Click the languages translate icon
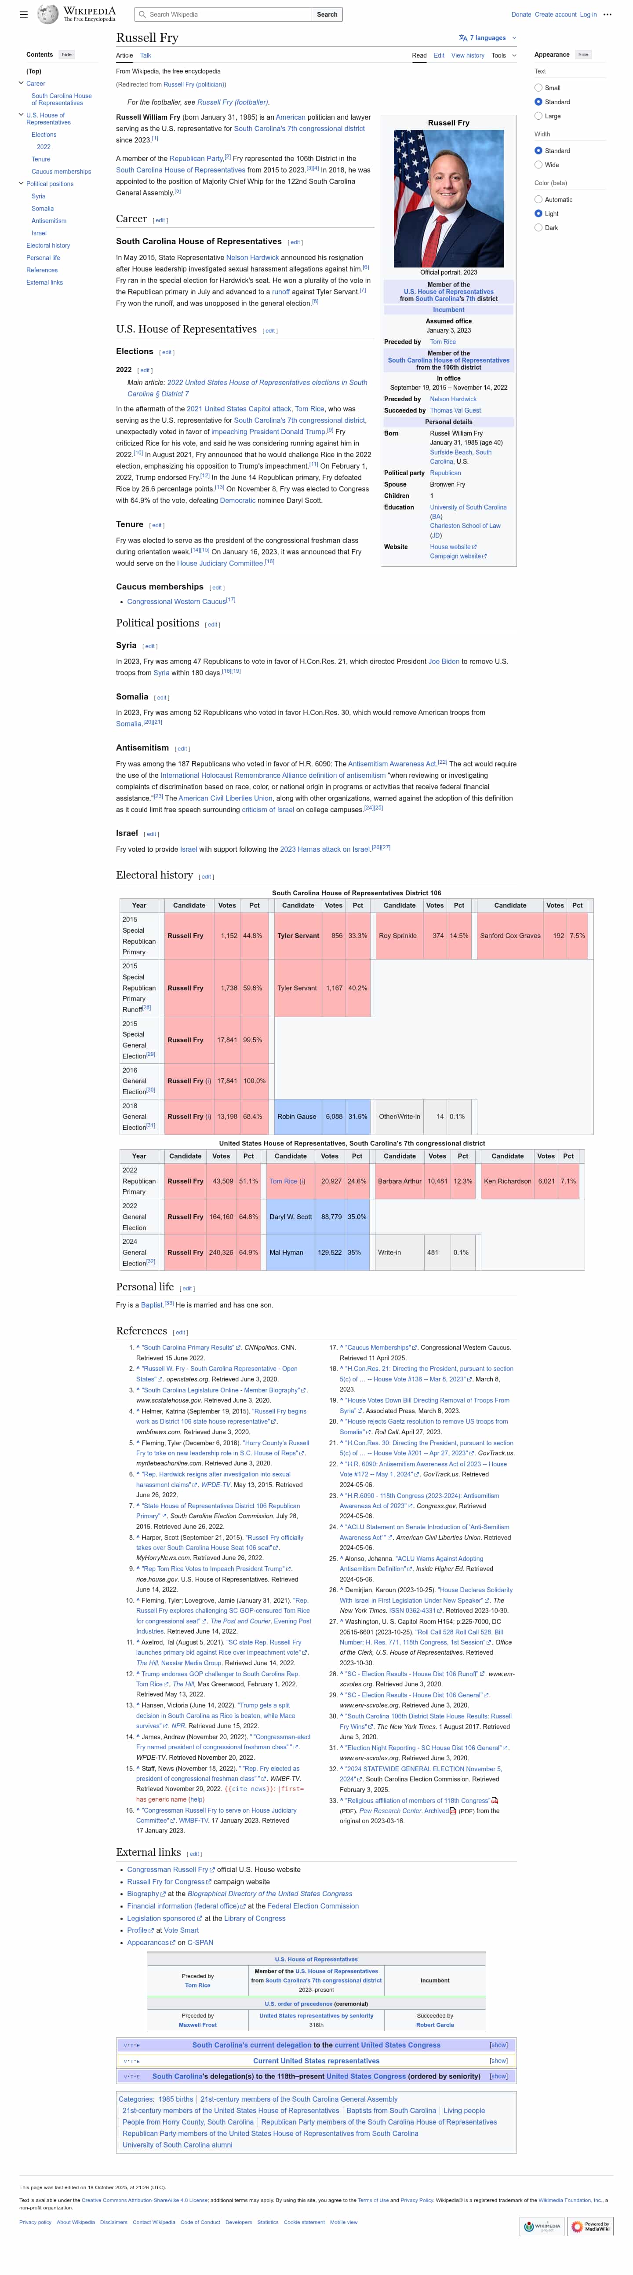 (463, 38)
